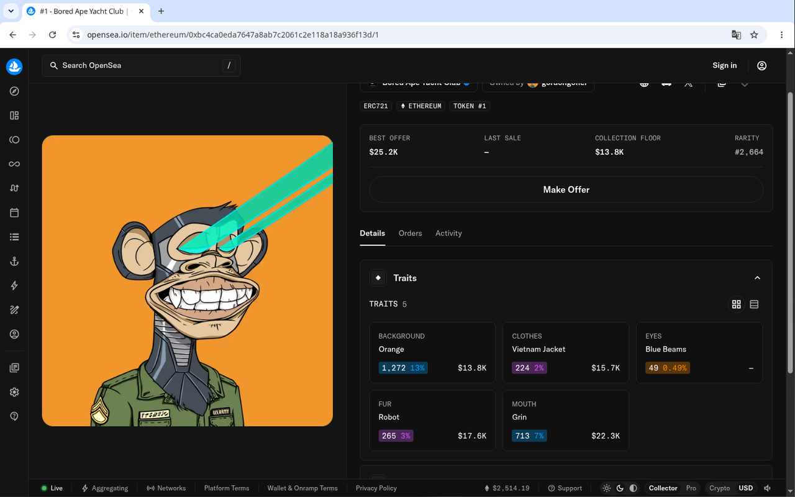This screenshot has width=795, height=497.
Task: Open Networks in the bottom bar
Action: pyautogui.click(x=166, y=488)
